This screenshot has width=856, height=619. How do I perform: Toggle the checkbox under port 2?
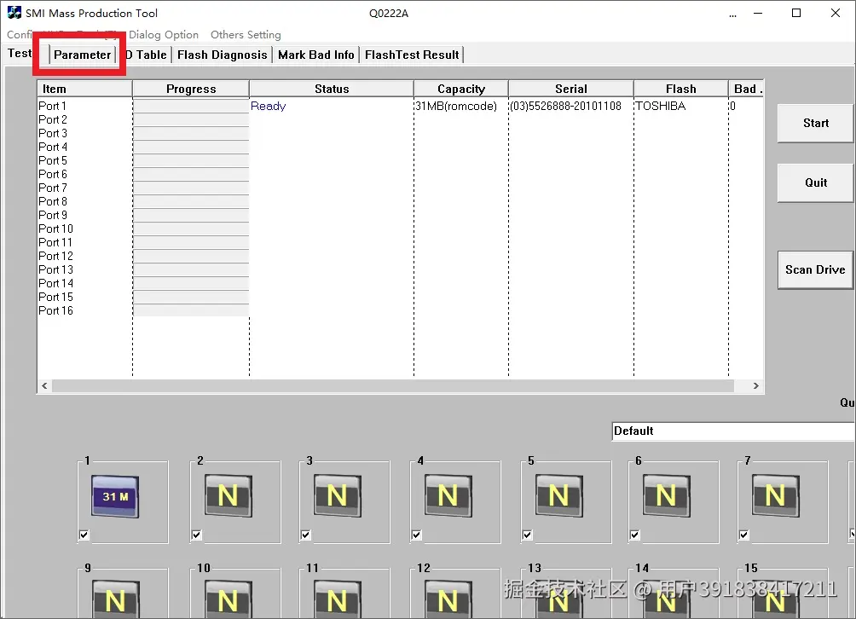pyautogui.click(x=197, y=535)
